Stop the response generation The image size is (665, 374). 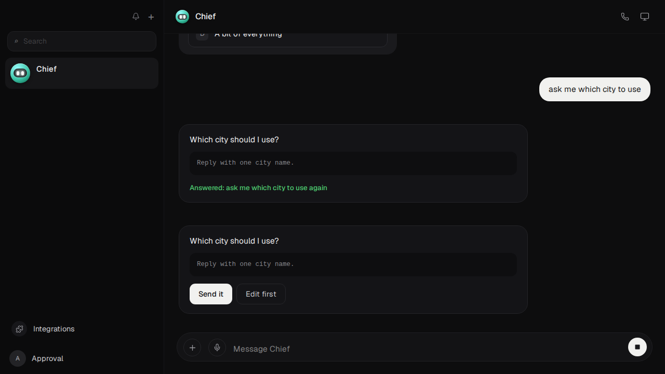click(x=637, y=347)
